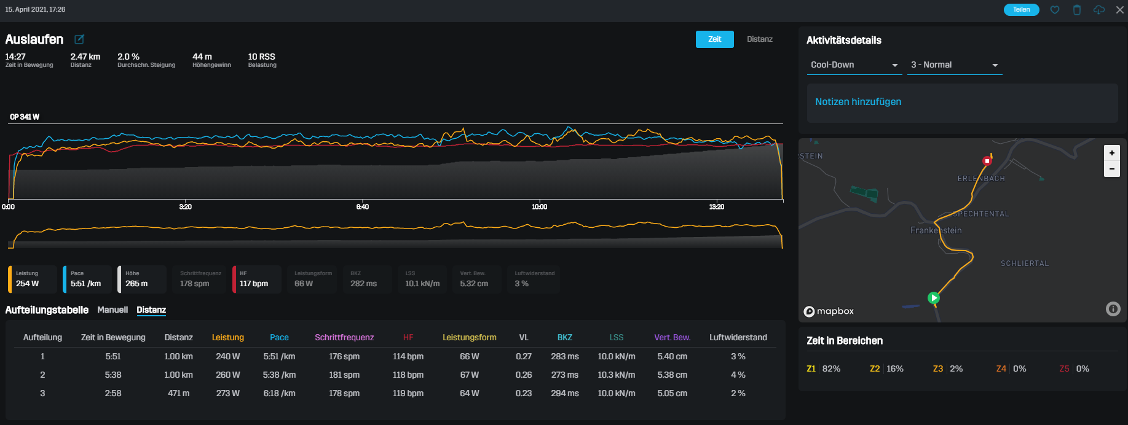Expand the 3 - Normal dropdown
The image size is (1128, 425).
pos(954,65)
